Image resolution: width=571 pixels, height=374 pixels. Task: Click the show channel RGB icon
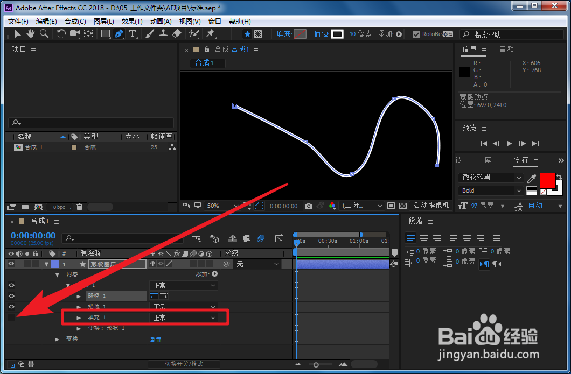pyautogui.click(x=332, y=206)
